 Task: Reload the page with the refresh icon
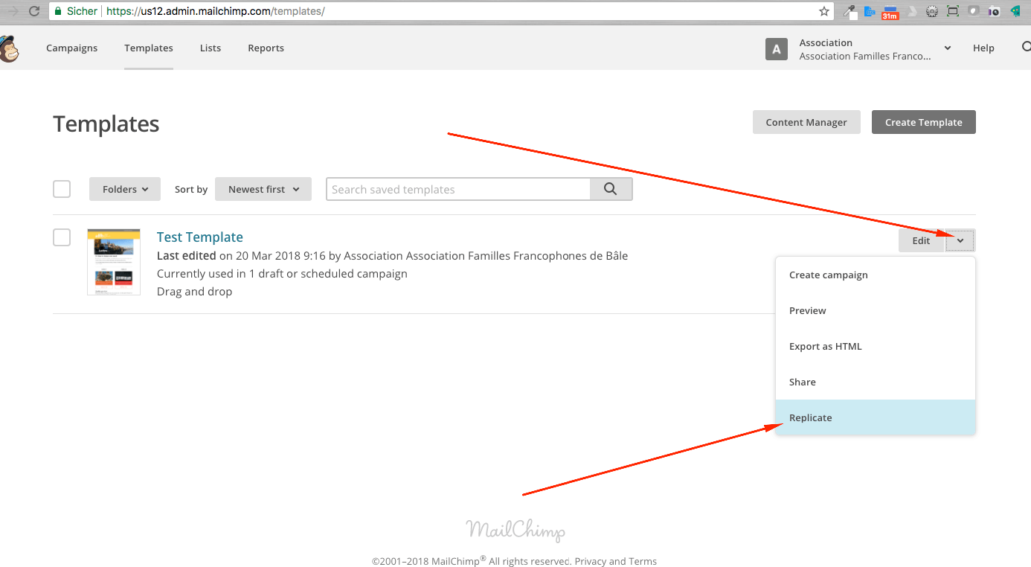coord(33,11)
